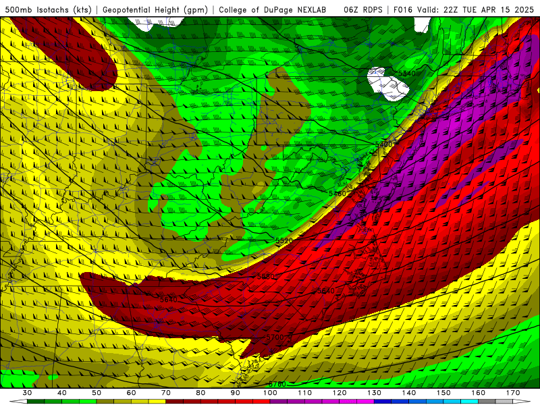The height and width of the screenshot is (405, 540).
Task: Click the '40' value on the color scale
Action: (x=61, y=393)
